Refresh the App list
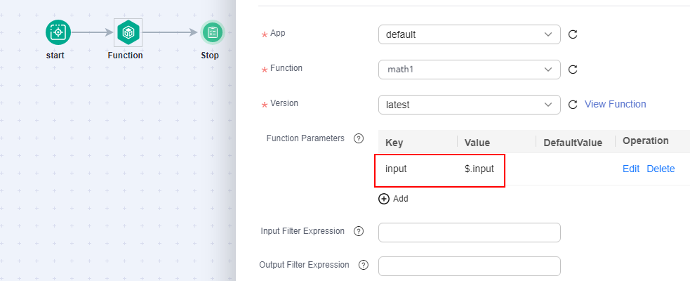Screen dimensions: 690x281 [x=573, y=34]
